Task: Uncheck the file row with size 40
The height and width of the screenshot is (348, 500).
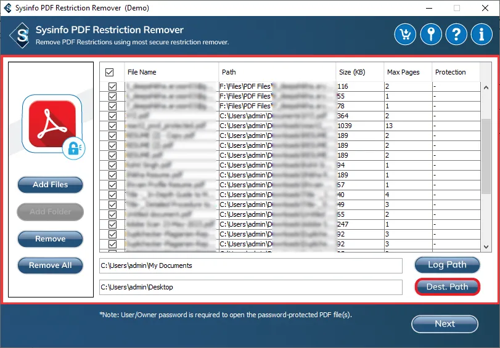Action: 112,195
